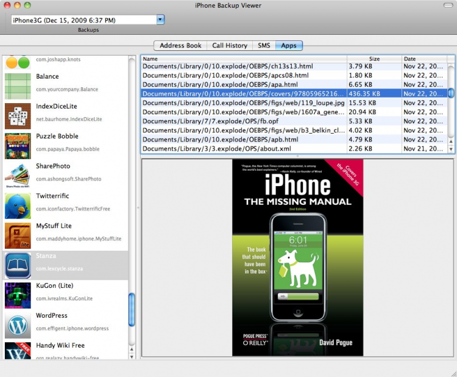Select the IndexDiceLite dice icon
Image resolution: width=457 pixels, height=377 pixels.
pyautogui.click(x=18, y=116)
